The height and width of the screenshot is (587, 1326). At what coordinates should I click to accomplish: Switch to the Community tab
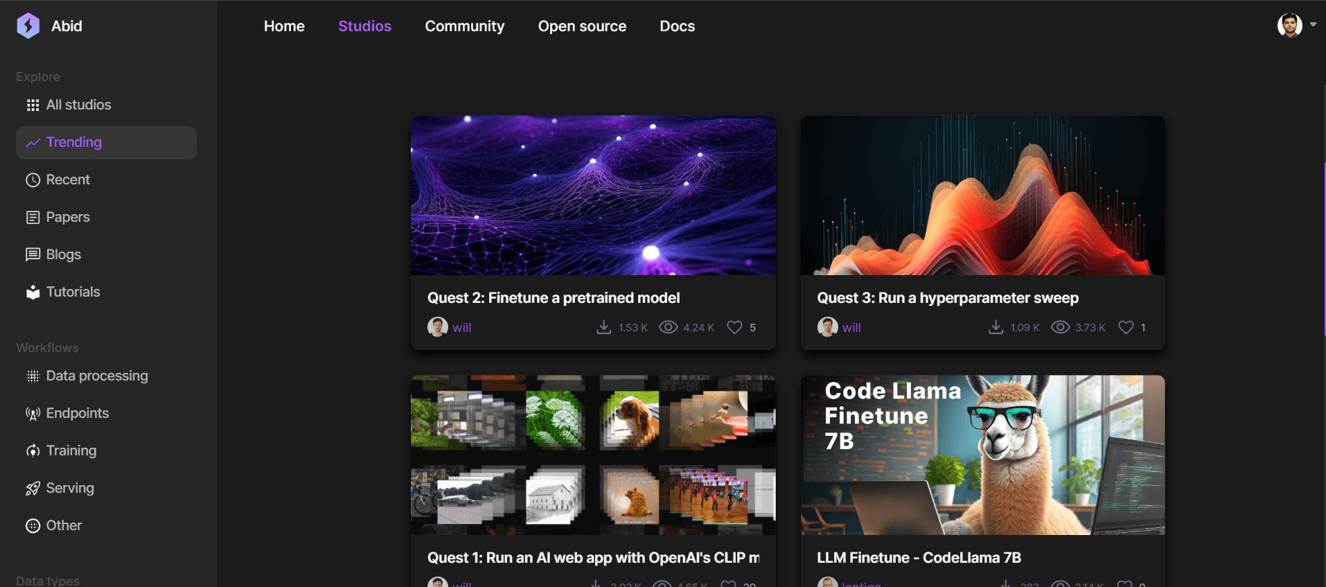click(x=464, y=26)
